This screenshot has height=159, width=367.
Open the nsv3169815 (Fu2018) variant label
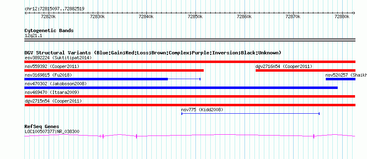click(x=48, y=75)
